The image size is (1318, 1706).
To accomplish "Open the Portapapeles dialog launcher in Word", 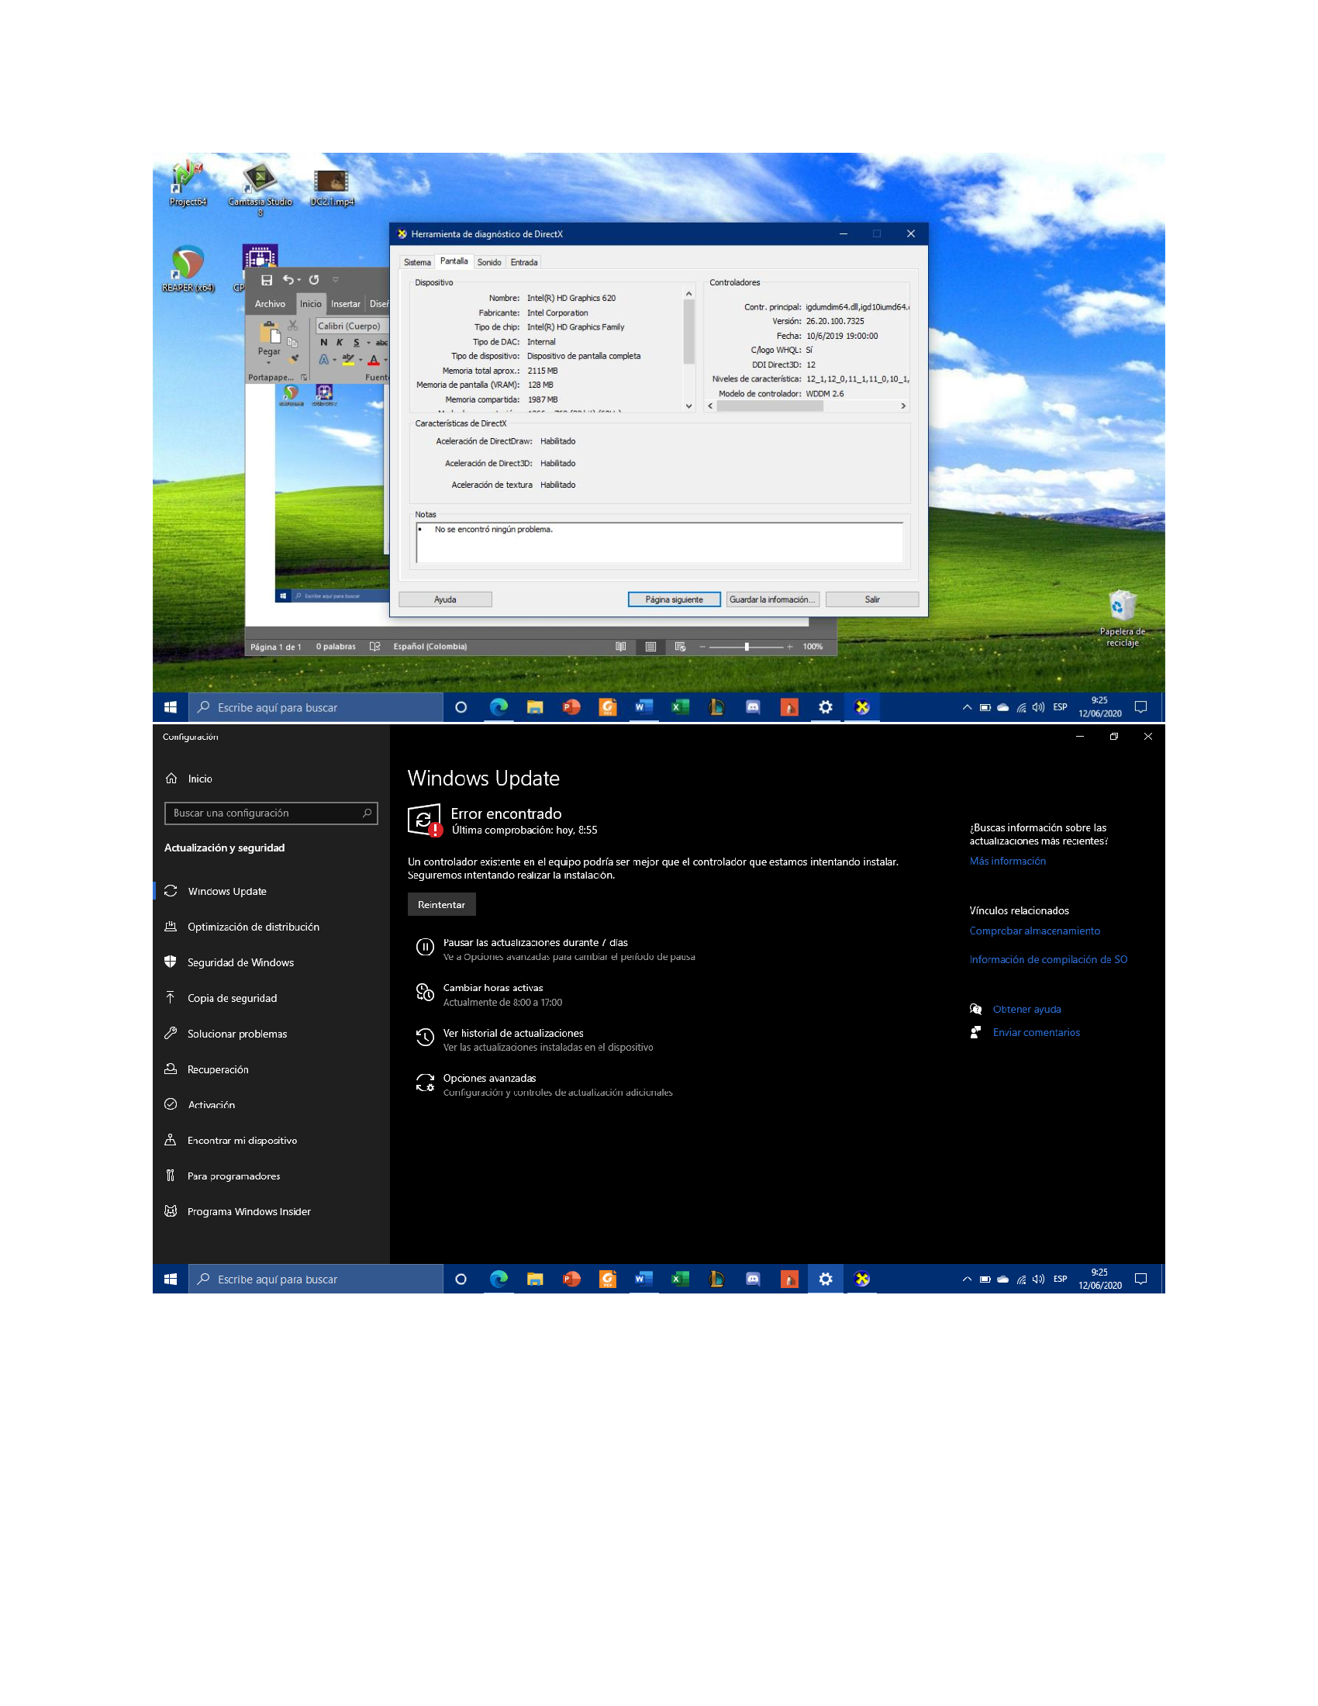I will (304, 378).
